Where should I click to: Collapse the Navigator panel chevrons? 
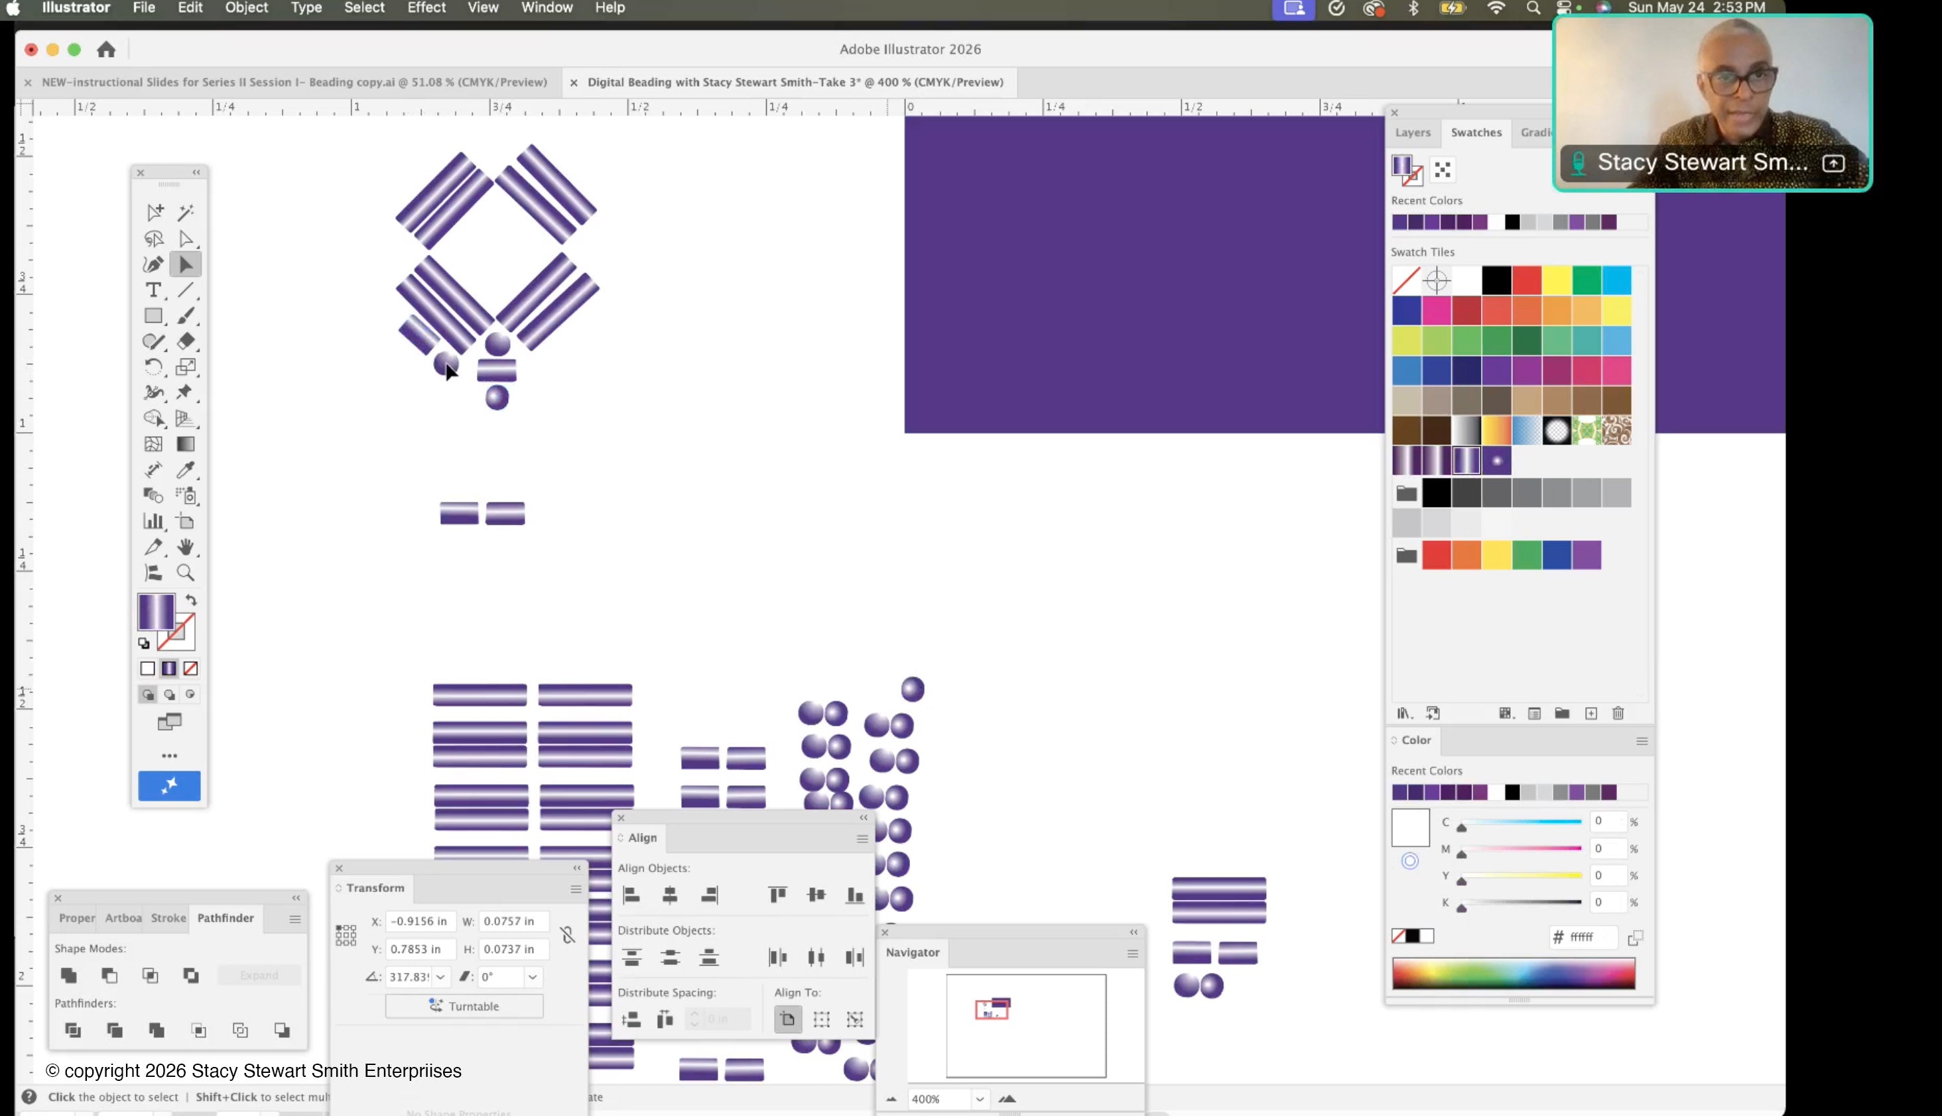[1133, 932]
